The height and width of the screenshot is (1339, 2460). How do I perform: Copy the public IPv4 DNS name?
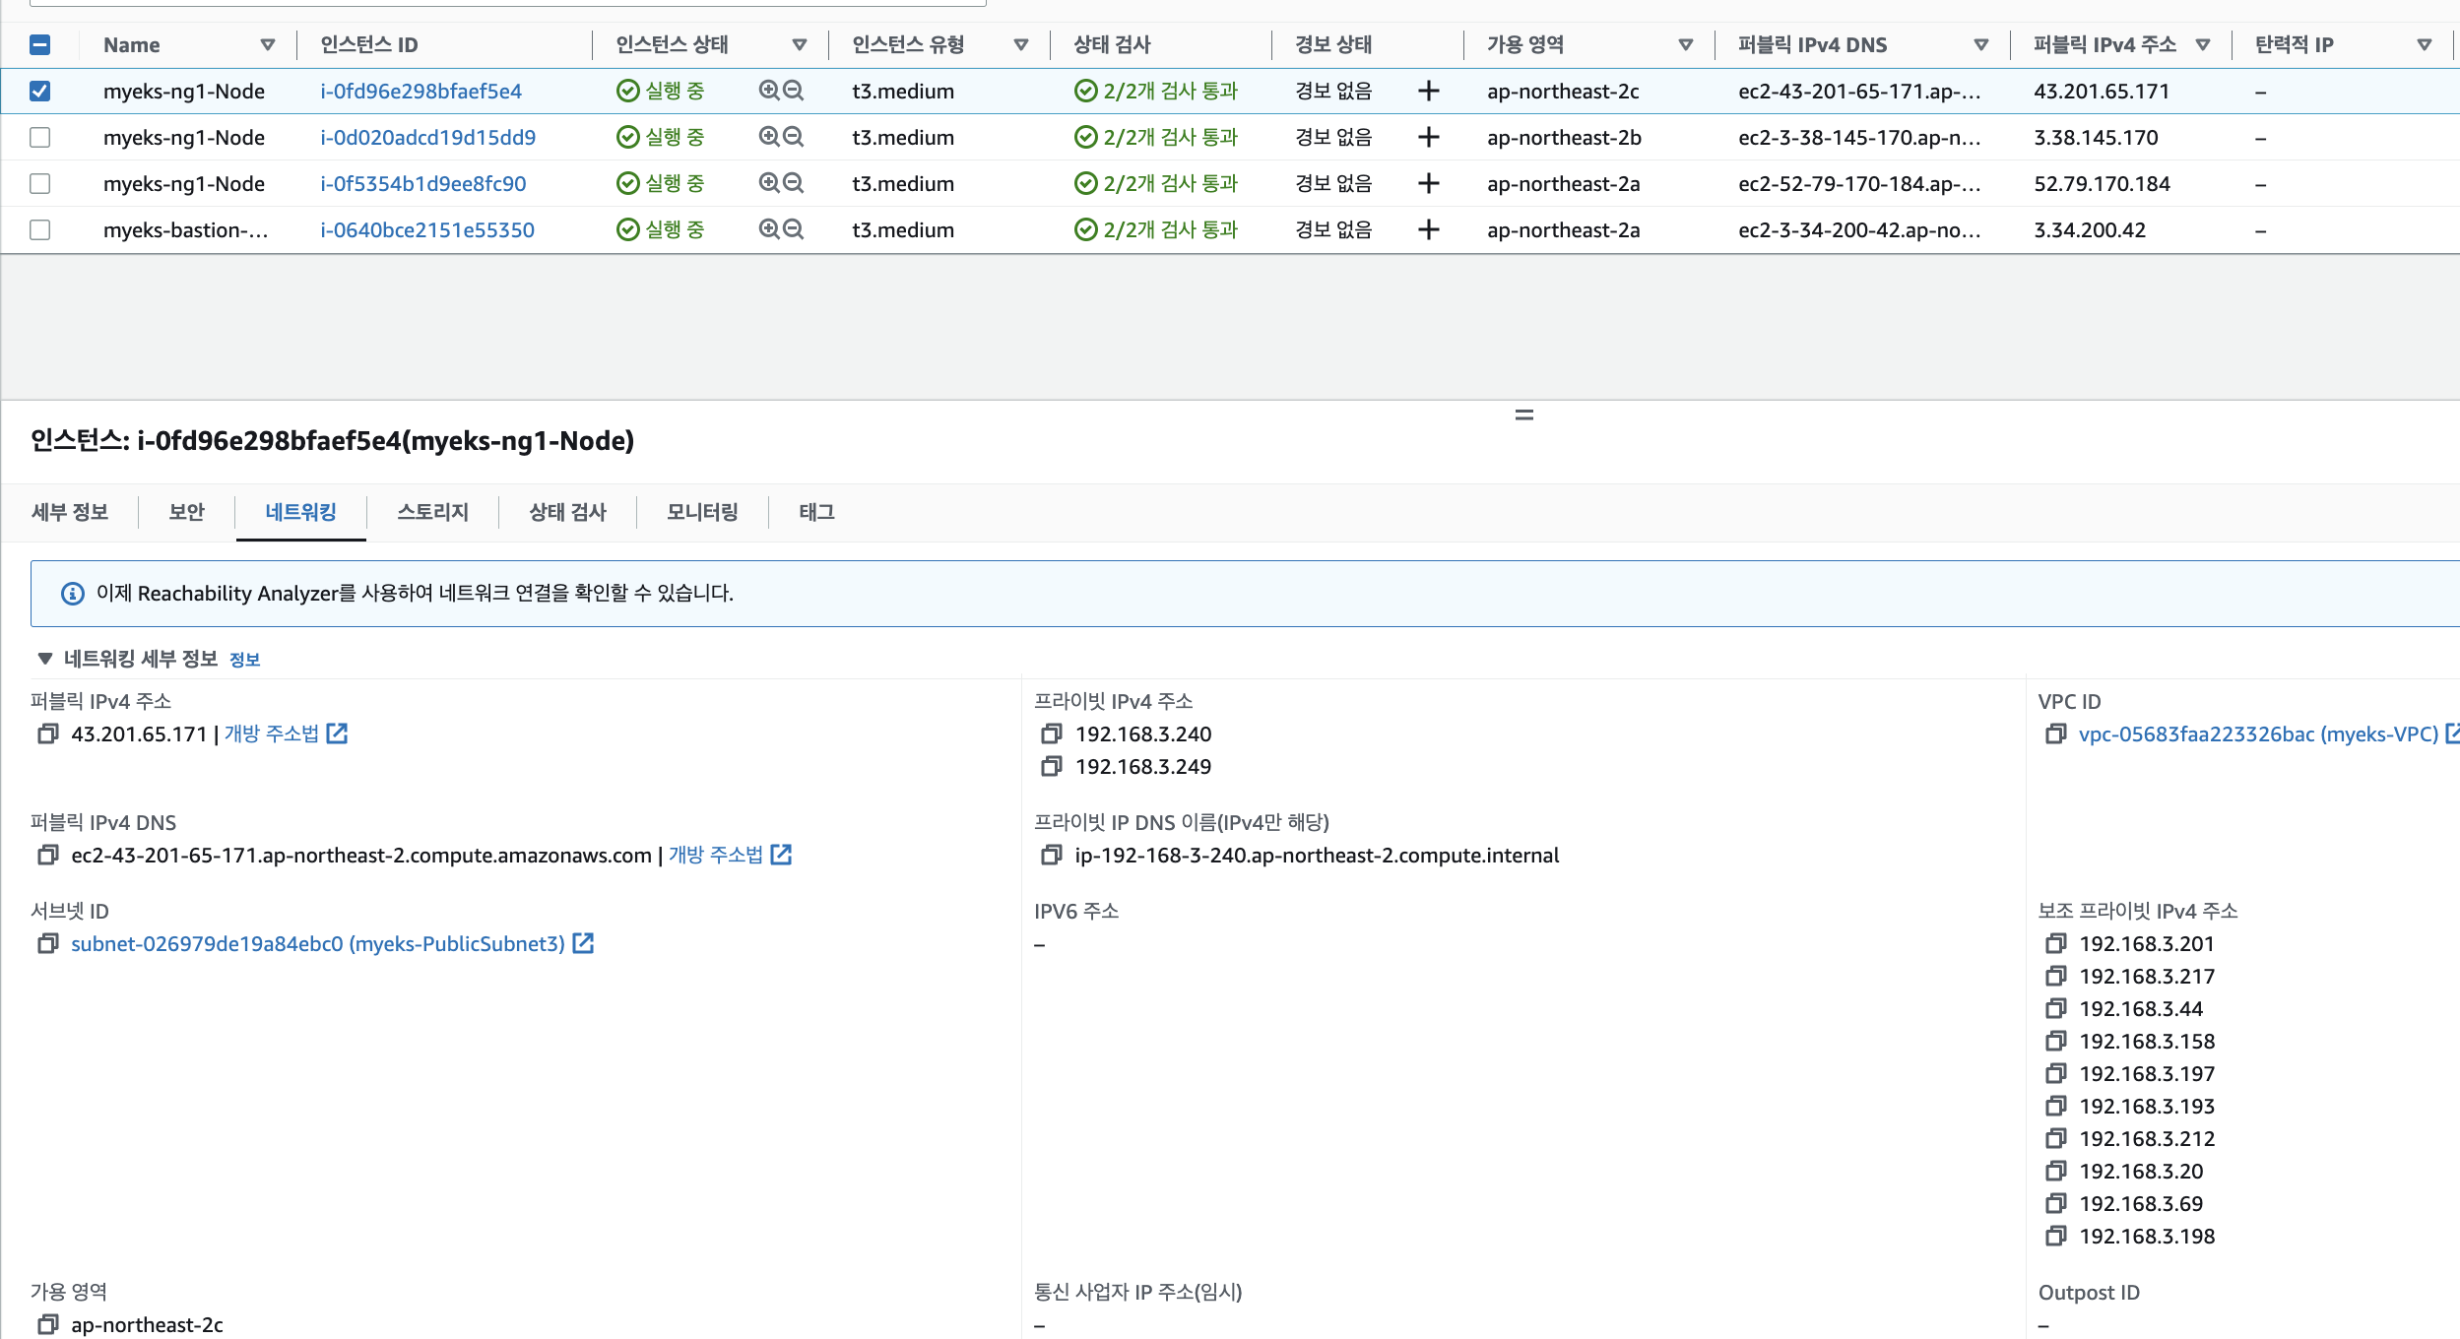[x=47, y=856]
